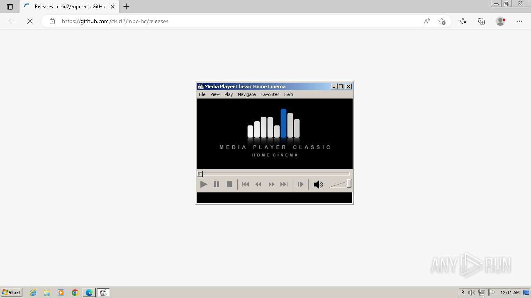The height and width of the screenshot is (298, 531).
Task: View site information lock icon
Action: coord(52,21)
